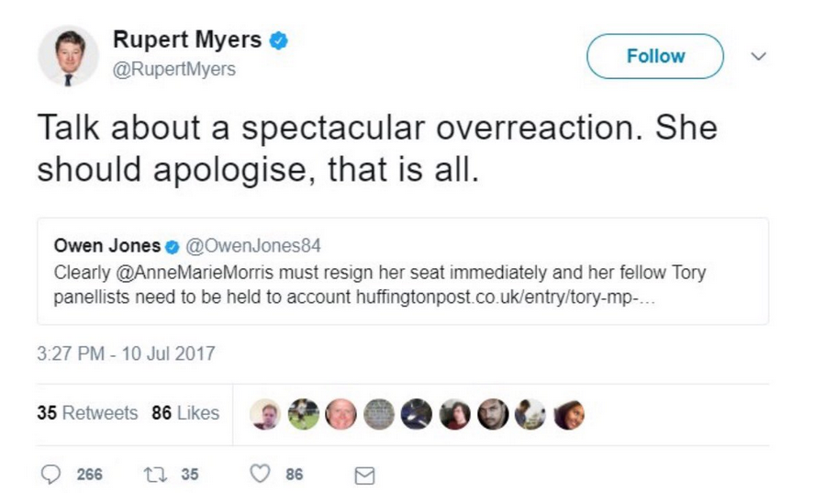Screen dimensions: 815x493
Task: View the 35 Retweets list
Action: pyautogui.click(x=87, y=413)
